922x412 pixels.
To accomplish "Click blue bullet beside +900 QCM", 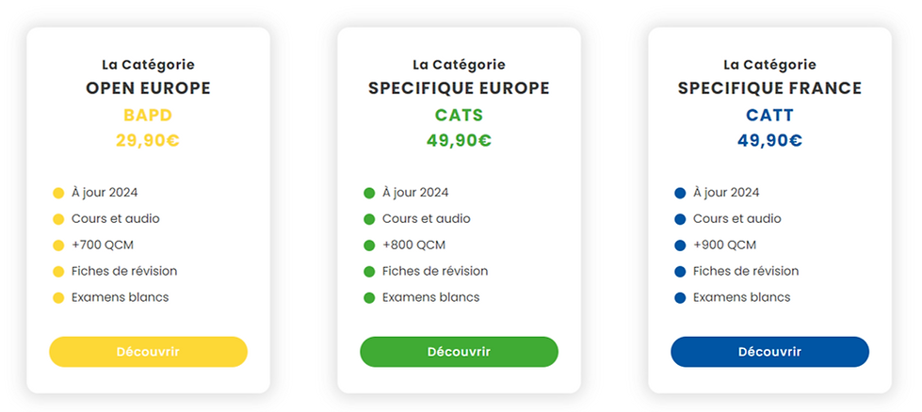I will pyautogui.click(x=680, y=246).
